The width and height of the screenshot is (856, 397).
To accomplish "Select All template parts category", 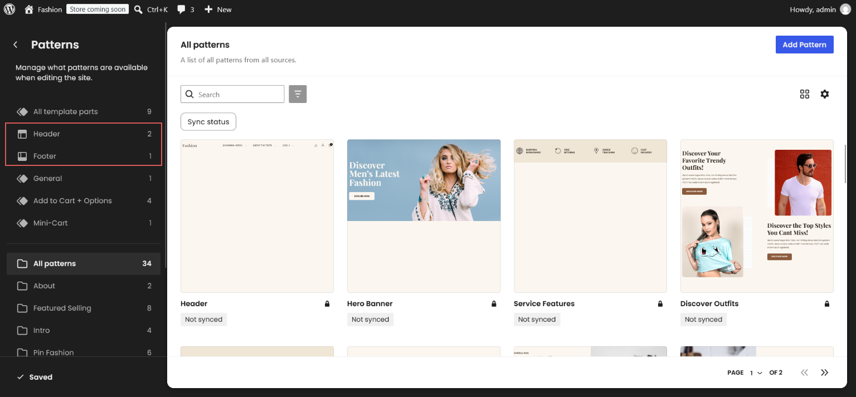I will [84, 111].
